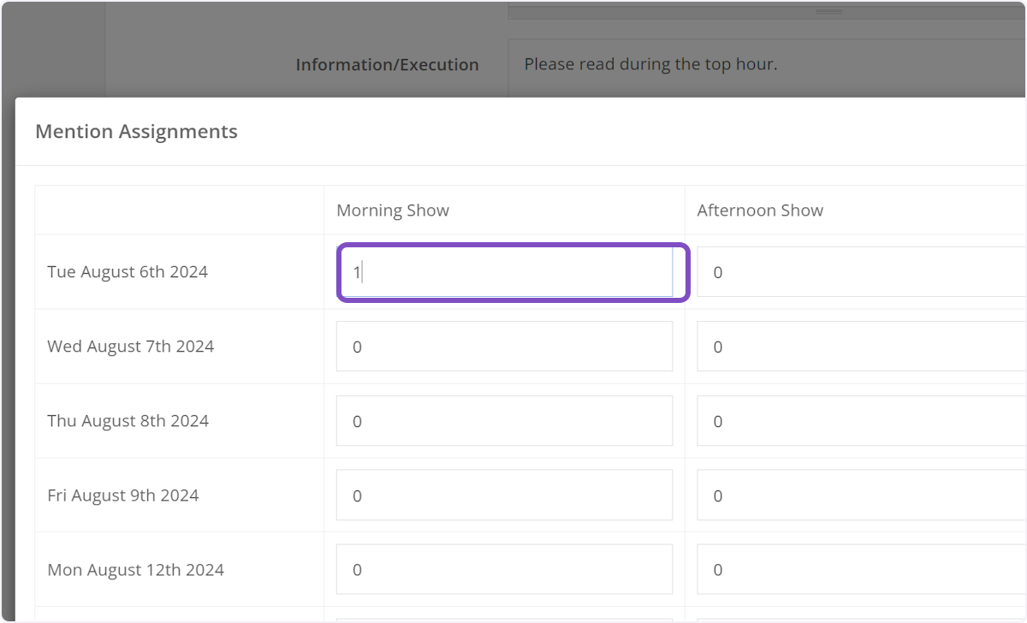Click the Wed August 7th 2024 row label
This screenshot has height=623, width=1027.
point(130,347)
